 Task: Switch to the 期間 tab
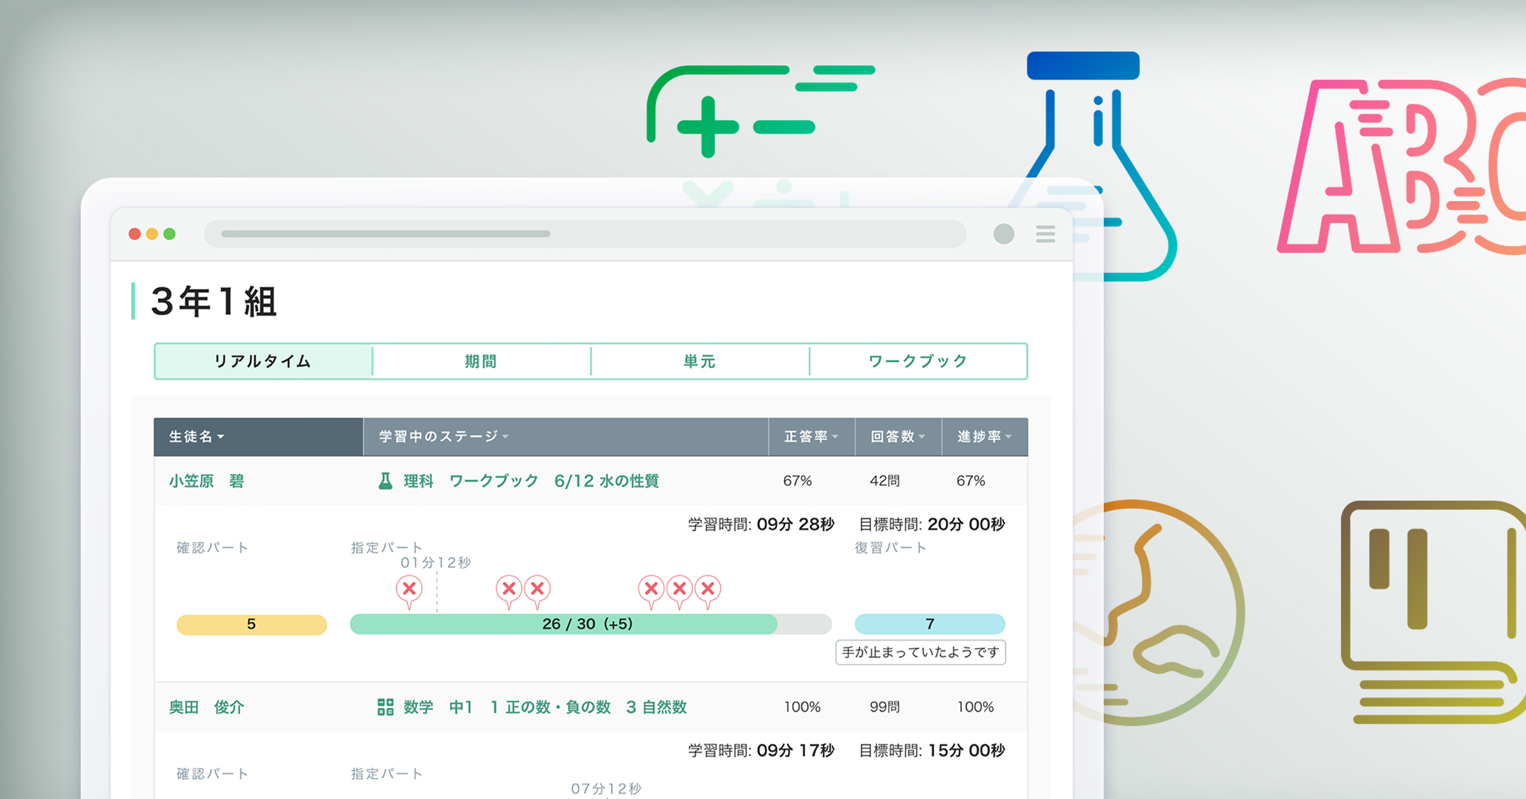coord(481,361)
